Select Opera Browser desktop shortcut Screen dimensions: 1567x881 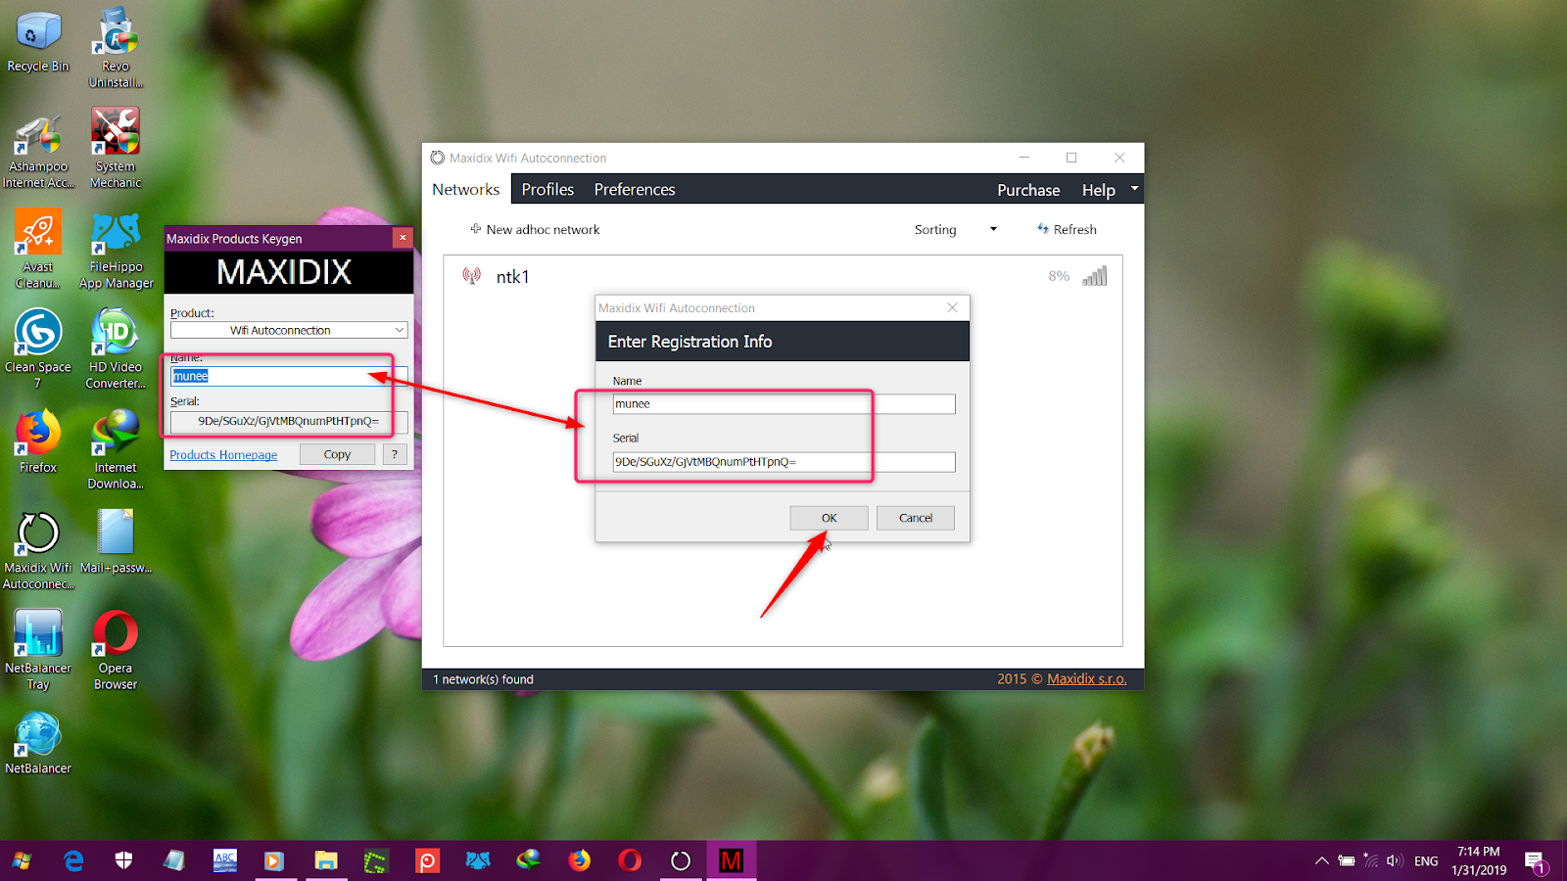[116, 650]
